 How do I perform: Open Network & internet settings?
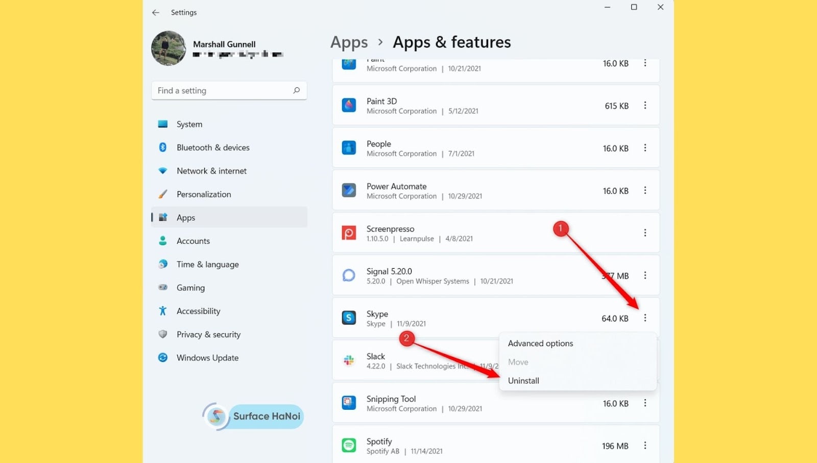229,171
